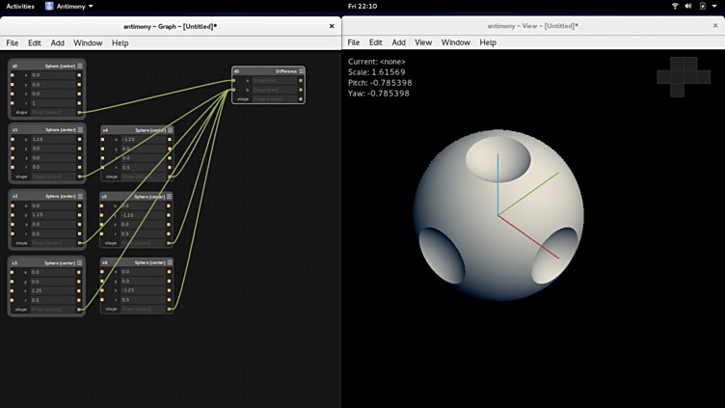This screenshot has height=408, width=725.
Task: Open the a0 sphere node menu icon
Action: (80, 66)
